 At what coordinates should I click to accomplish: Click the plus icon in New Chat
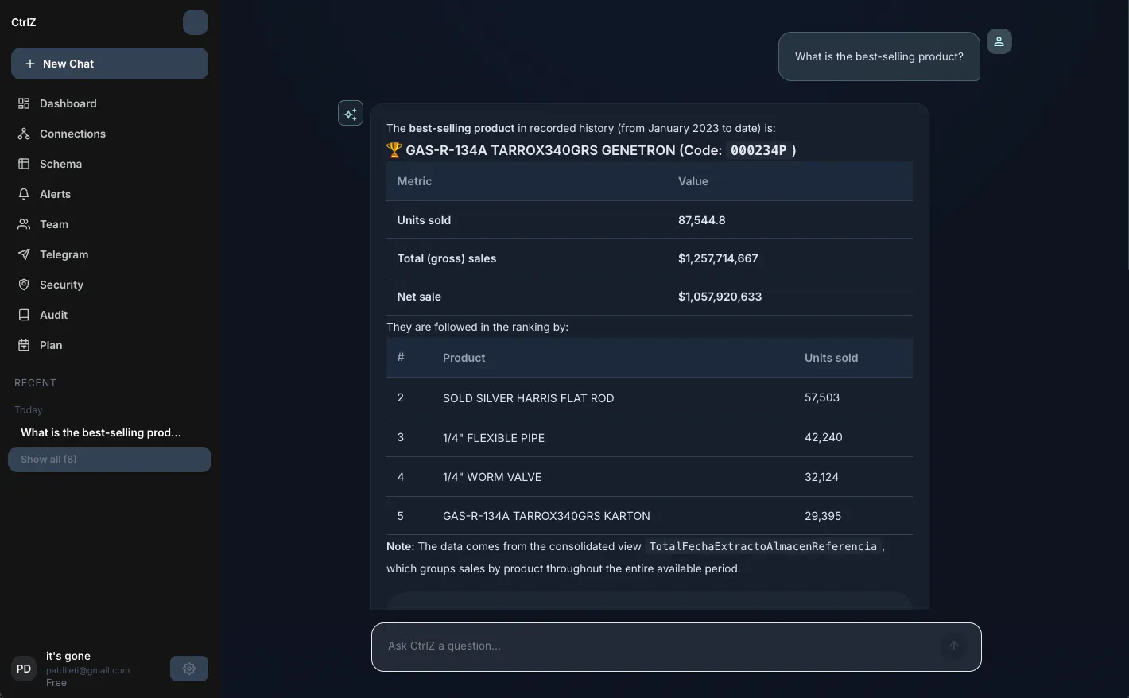(x=30, y=64)
